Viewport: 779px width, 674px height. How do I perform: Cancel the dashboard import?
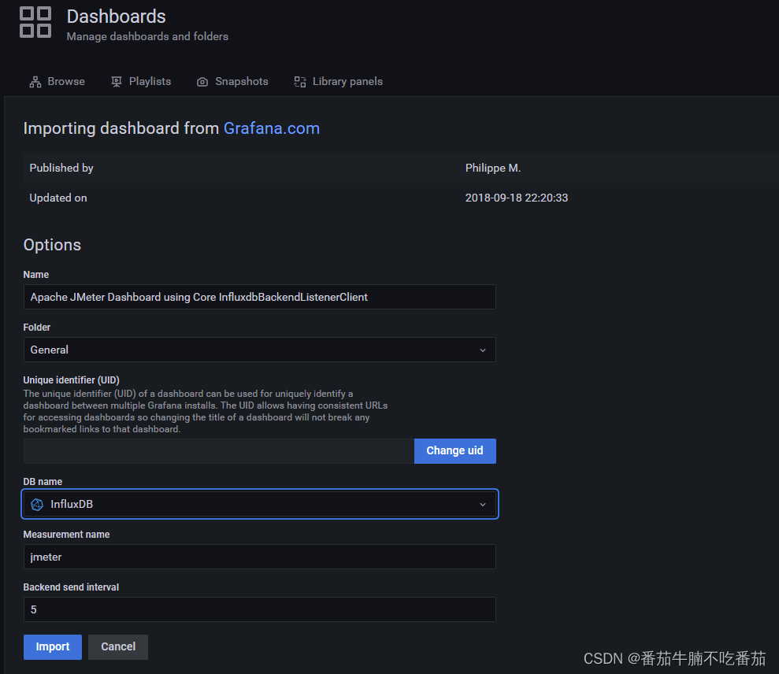118,646
